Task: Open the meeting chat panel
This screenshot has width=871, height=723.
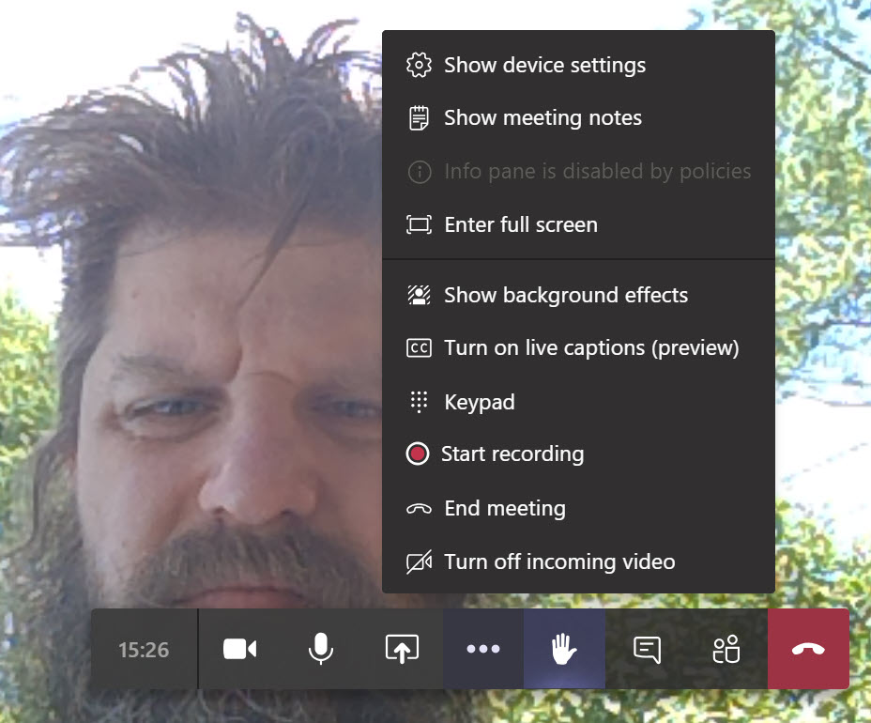Action: pyautogui.click(x=646, y=649)
